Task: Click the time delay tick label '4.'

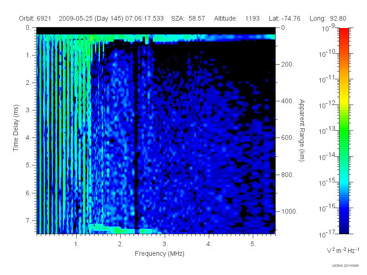Action: tap(28, 138)
